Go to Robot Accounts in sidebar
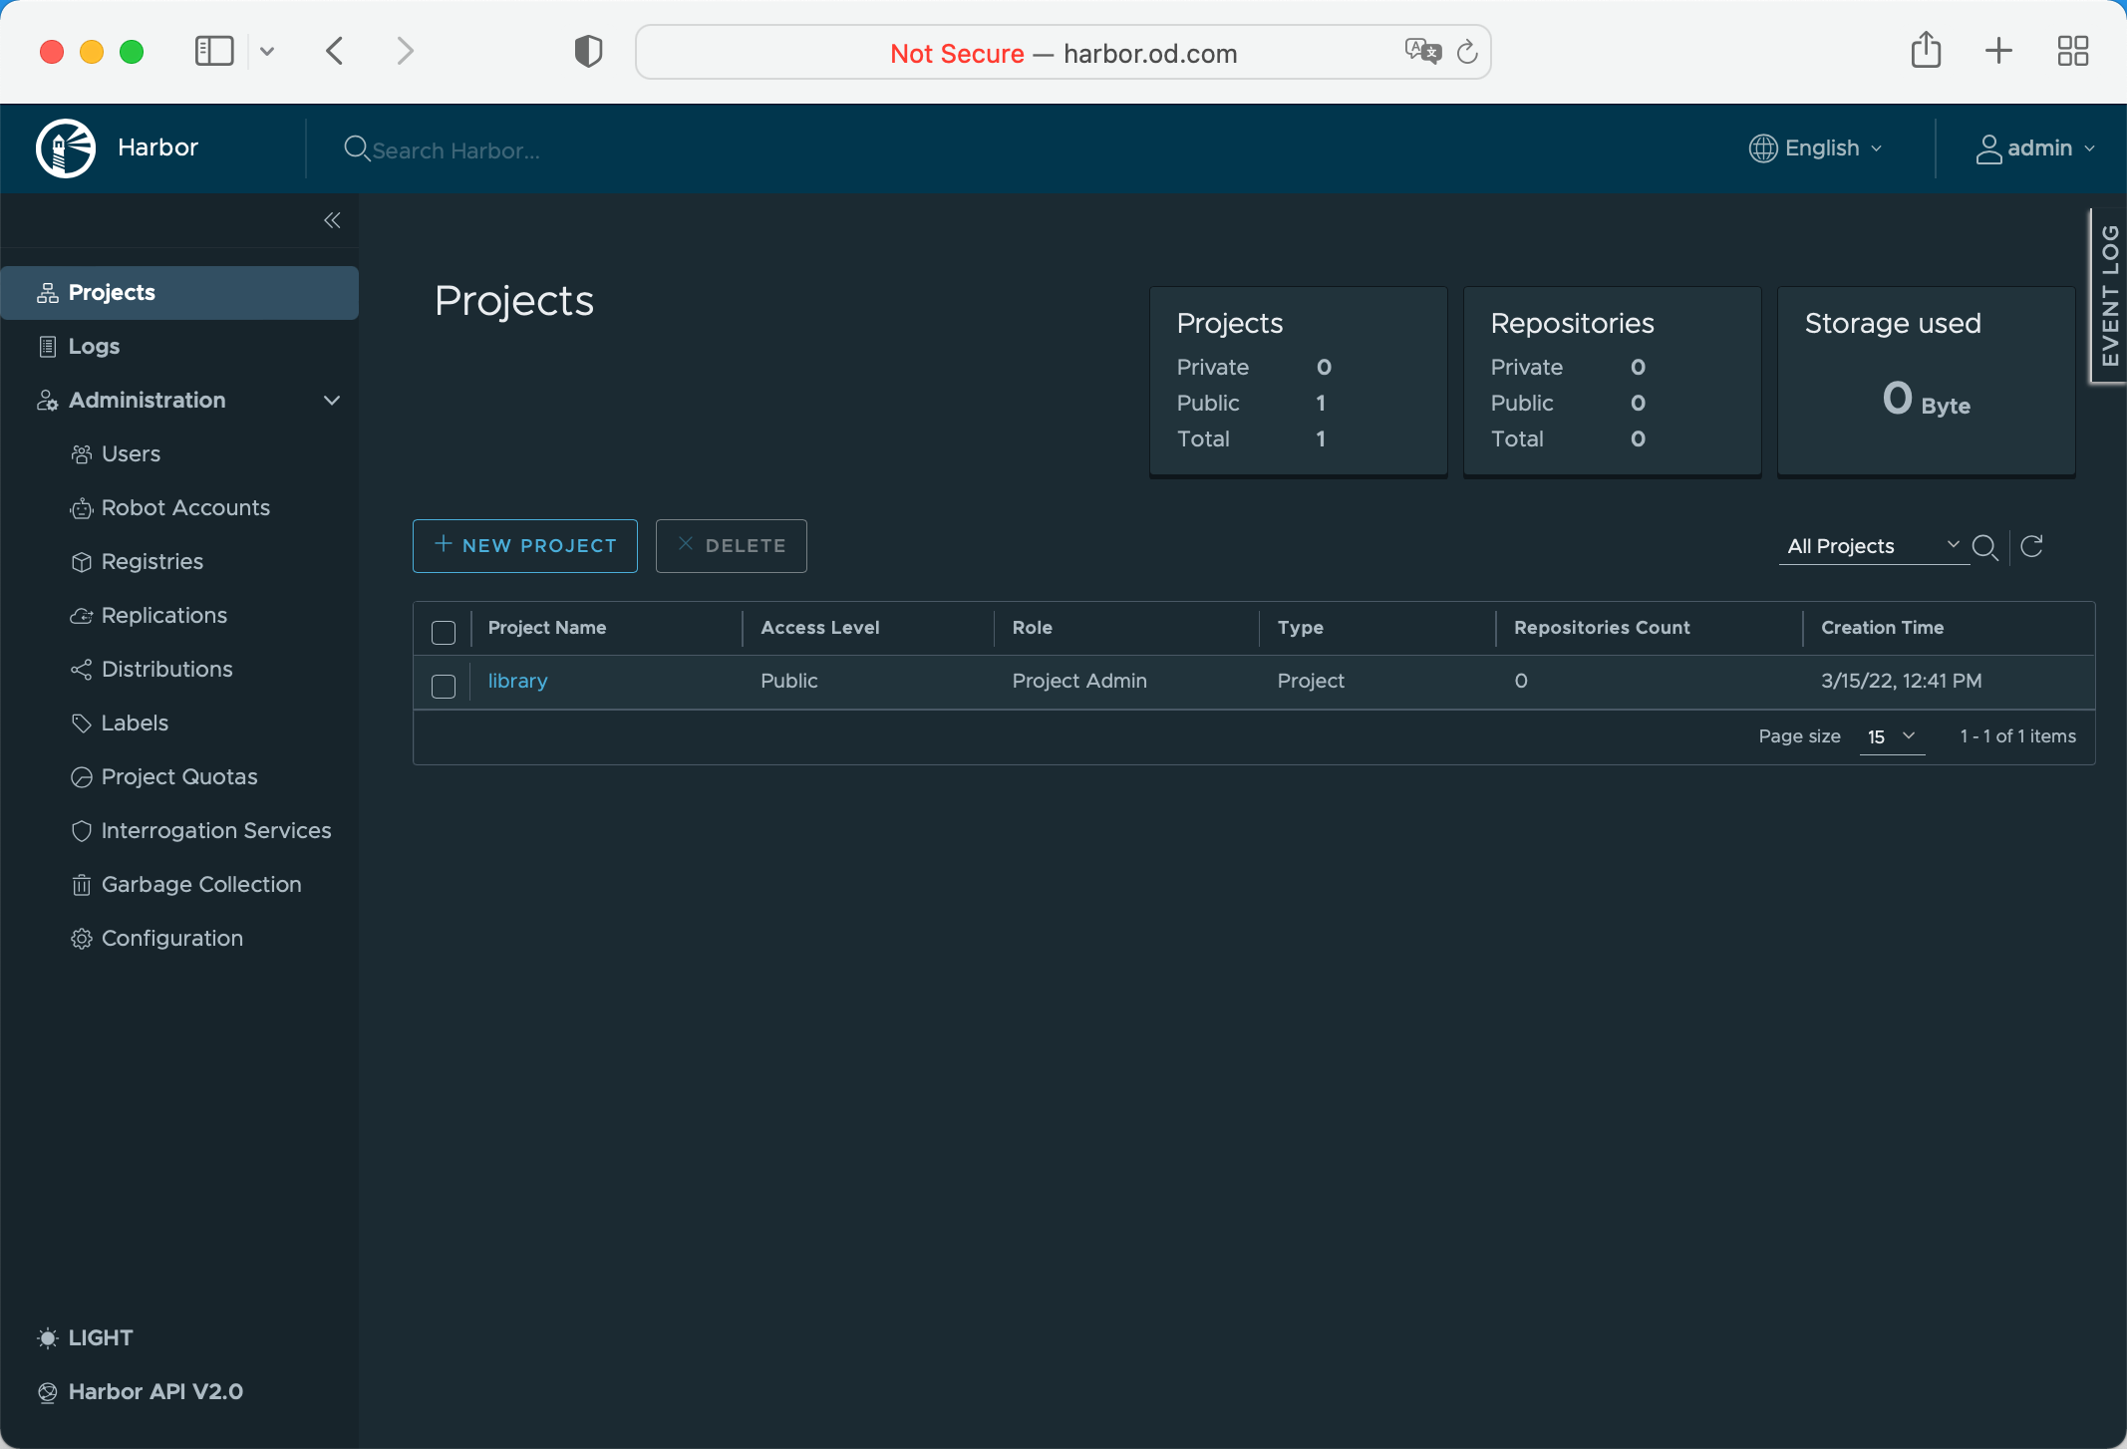The width and height of the screenshot is (2127, 1449). coord(185,507)
